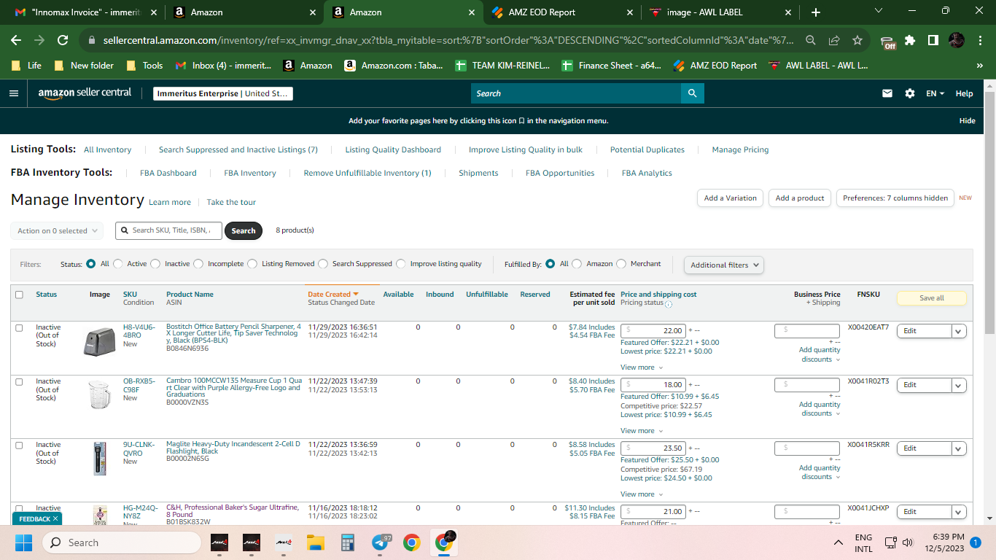Screen dimensions: 996x560
Task: Open the Chrome extensions puzzle icon
Action: coord(910,40)
